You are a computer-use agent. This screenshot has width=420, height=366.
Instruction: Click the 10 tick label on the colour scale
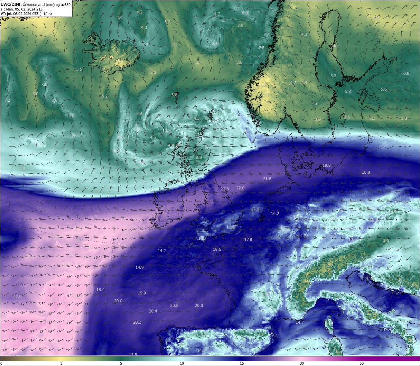click(182, 363)
